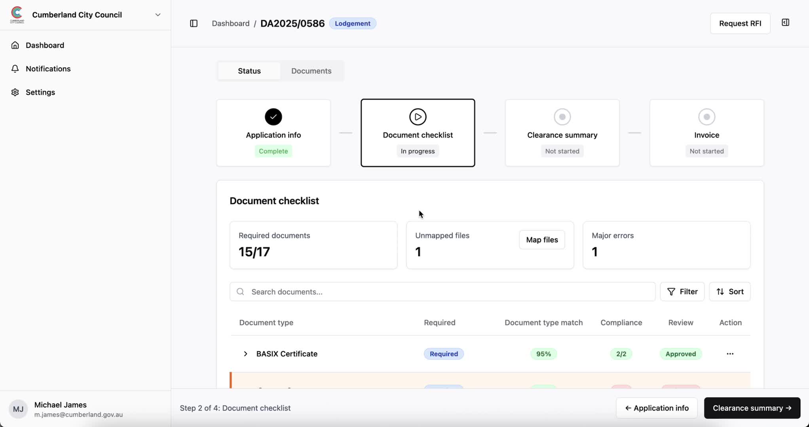Click the Major errors label
The width and height of the screenshot is (809, 427).
tap(613, 236)
